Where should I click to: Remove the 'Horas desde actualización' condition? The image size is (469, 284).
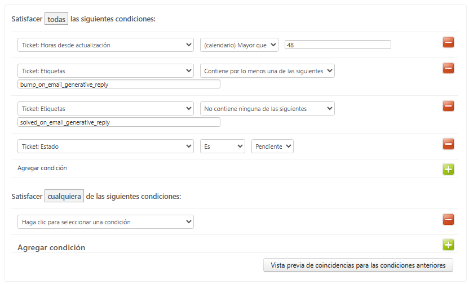tap(448, 42)
